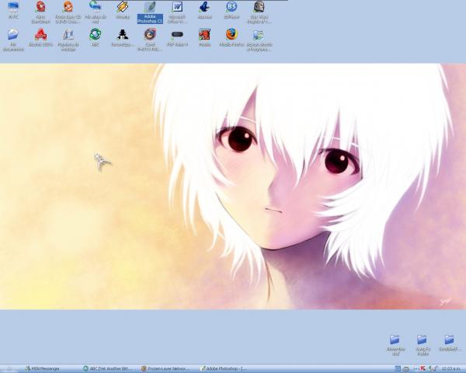Viewport: 466px width, 373px height.
Task: Open the Mi PC desktop icon
Action: pos(13,10)
